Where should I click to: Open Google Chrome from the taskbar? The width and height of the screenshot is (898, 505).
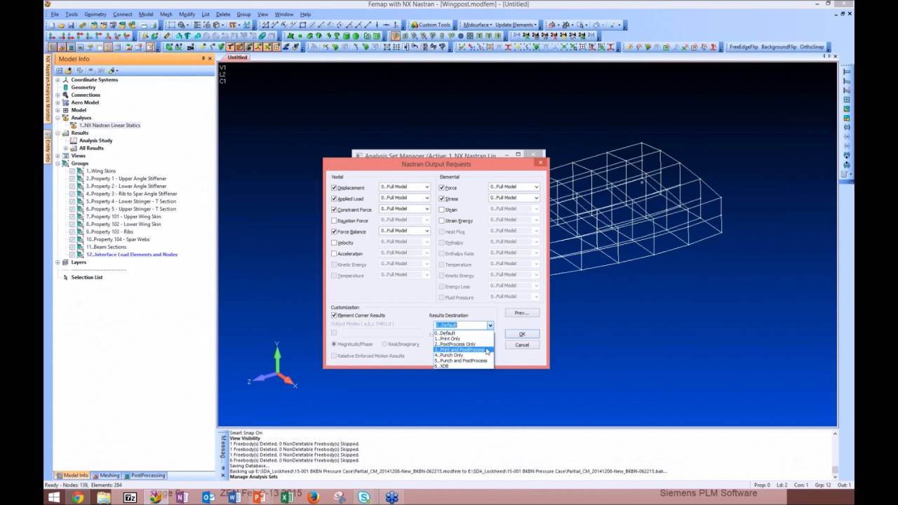78,497
